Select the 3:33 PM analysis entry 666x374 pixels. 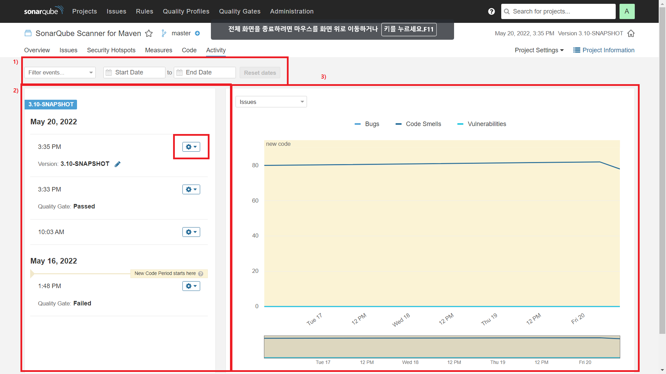[119, 198]
